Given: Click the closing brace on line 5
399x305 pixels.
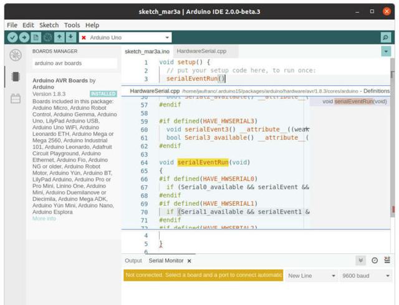Looking at the screenshot, I should [x=161, y=244].
